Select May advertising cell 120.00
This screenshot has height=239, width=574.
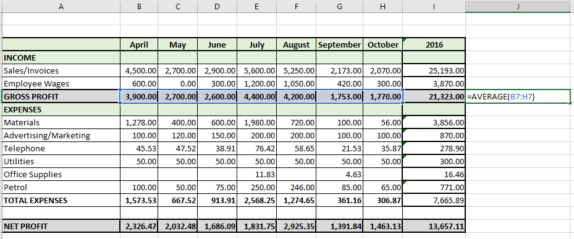click(178, 135)
